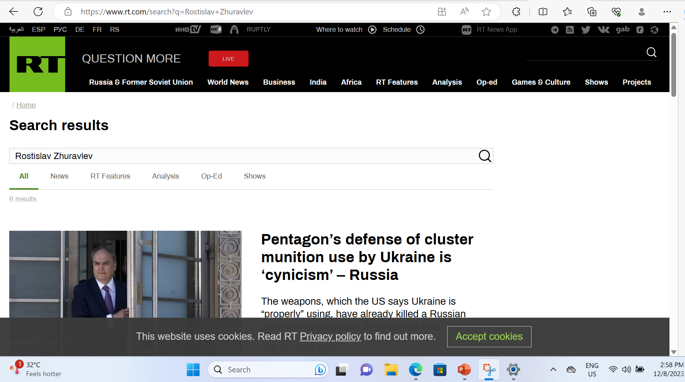Screen dimensions: 685x382
Task: Go to Home breadcrumb link
Action: click(x=26, y=105)
